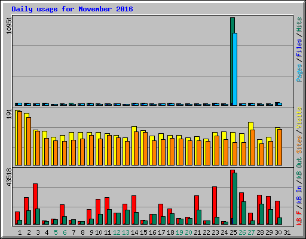Click the '191' y-axis value
306x239 pixels.
pyautogui.click(x=9, y=114)
